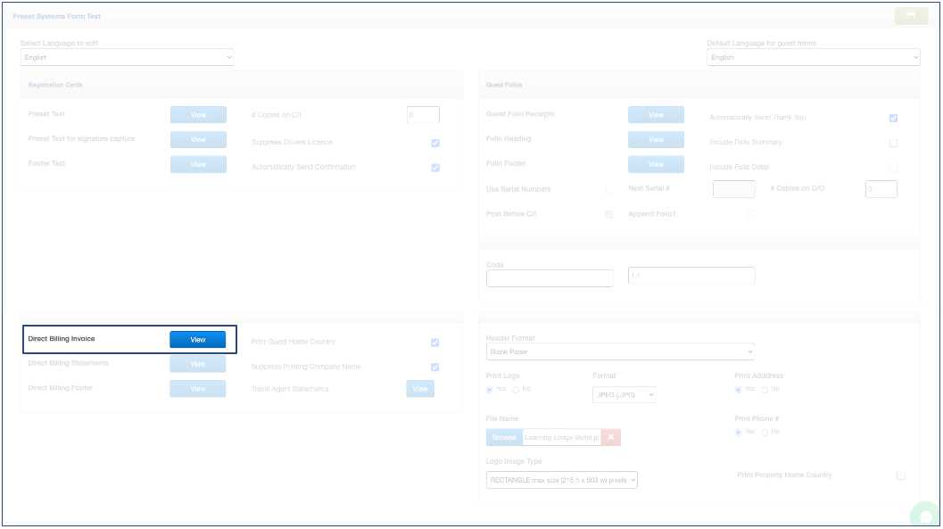Open the chat bubble widget
The height and width of the screenshot is (529, 943).
click(925, 517)
